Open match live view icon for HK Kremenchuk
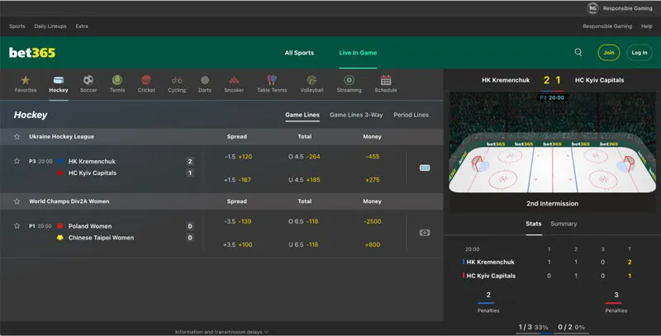This screenshot has height=336, width=661. point(425,168)
